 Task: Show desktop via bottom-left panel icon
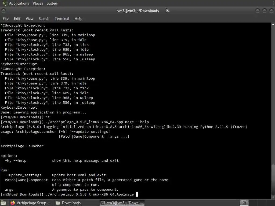(x=3, y=203)
